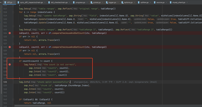Click the fold end marker at line 522
Image resolution: width=202 pixels, height=107 pixels.
[x=13, y=26]
